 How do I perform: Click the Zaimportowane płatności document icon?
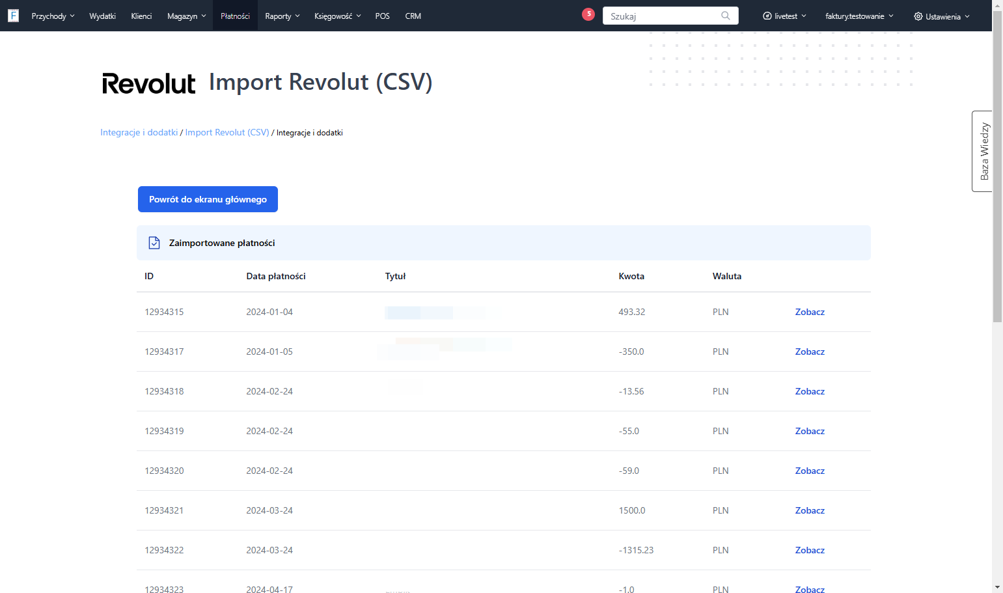pyautogui.click(x=154, y=243)
